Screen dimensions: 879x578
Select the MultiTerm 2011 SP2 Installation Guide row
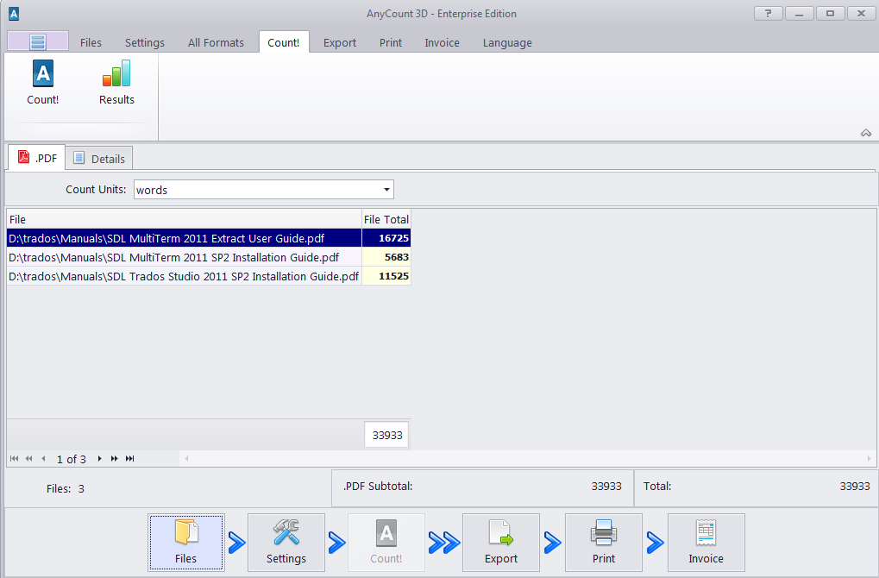(x=184, y=257)
